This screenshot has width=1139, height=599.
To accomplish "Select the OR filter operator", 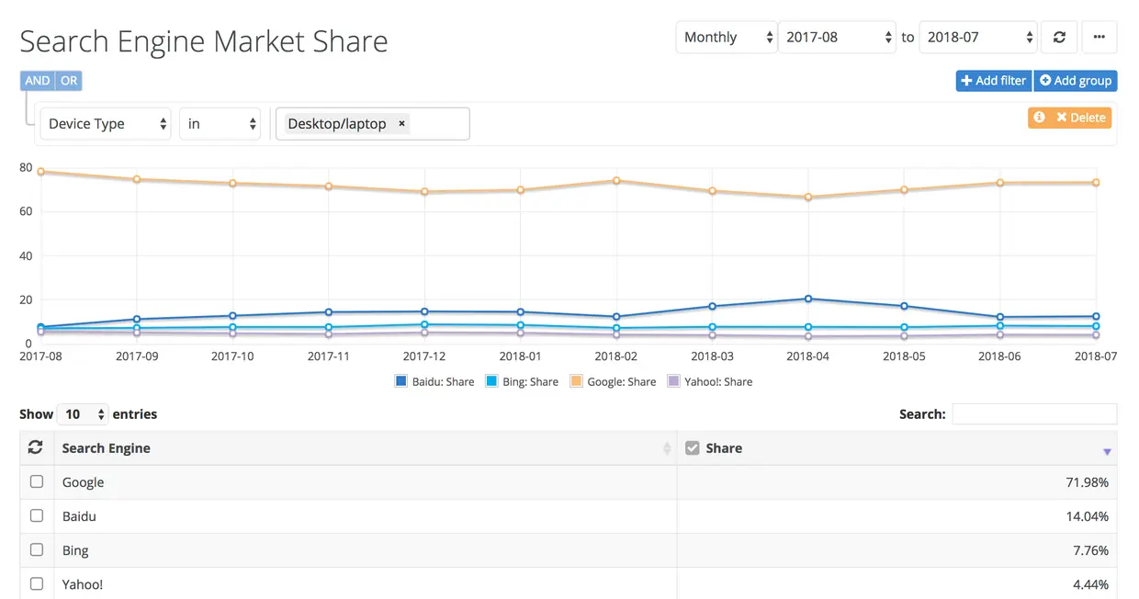I will click(x=69, y=81).
